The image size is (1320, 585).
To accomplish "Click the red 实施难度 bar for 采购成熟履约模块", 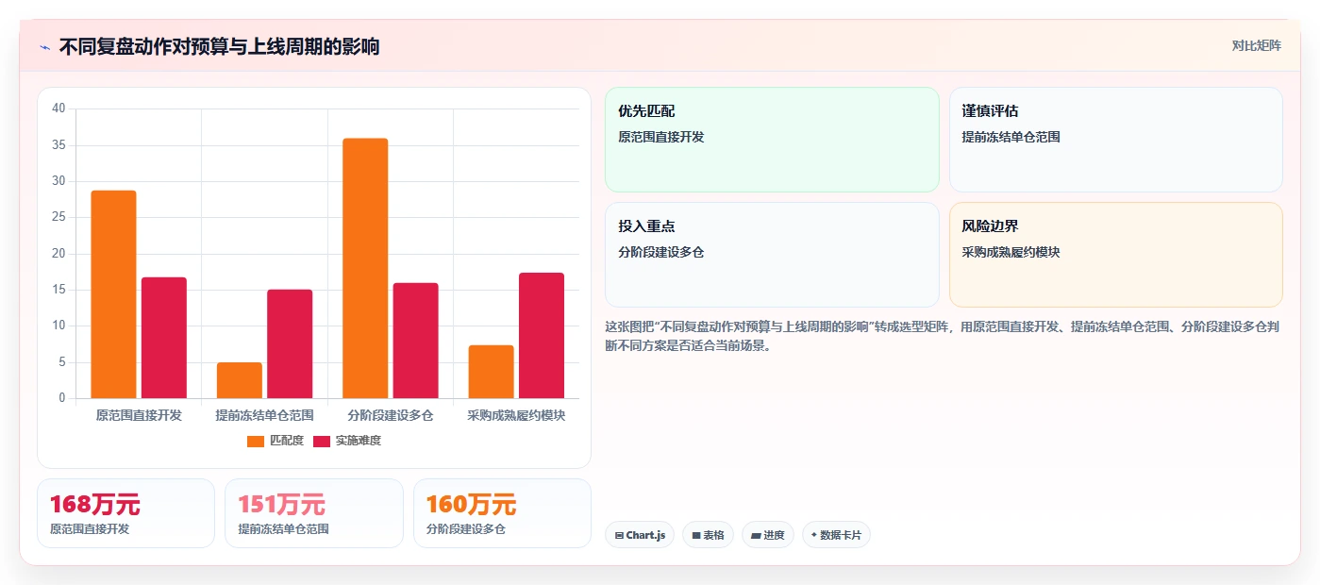I will click(x=542, y=335).
